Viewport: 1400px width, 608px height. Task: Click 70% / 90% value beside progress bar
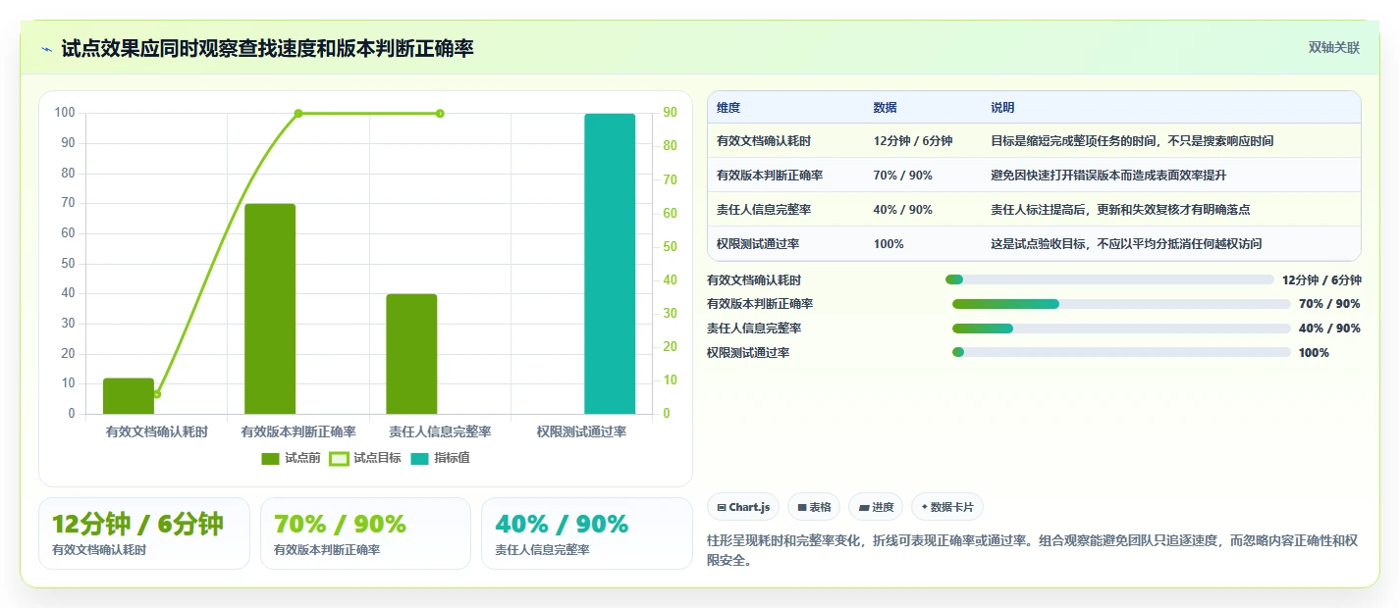click(x=1329, y=304)
